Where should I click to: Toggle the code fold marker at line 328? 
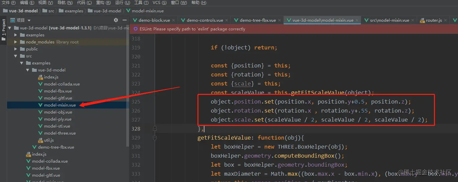pyautogui.click(x=155, y=128)
